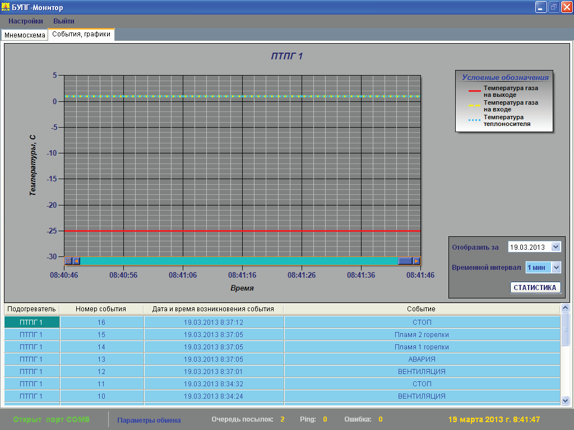This screenshot has width=574, height=430.
Task: Click the blue thumb of the chart time scrollbar
Action: pyautogui.click(x=405, y=261)
